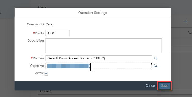Click the Domain label
The width and height of the screenshot is (192, 97).
[x=38, y=58]
